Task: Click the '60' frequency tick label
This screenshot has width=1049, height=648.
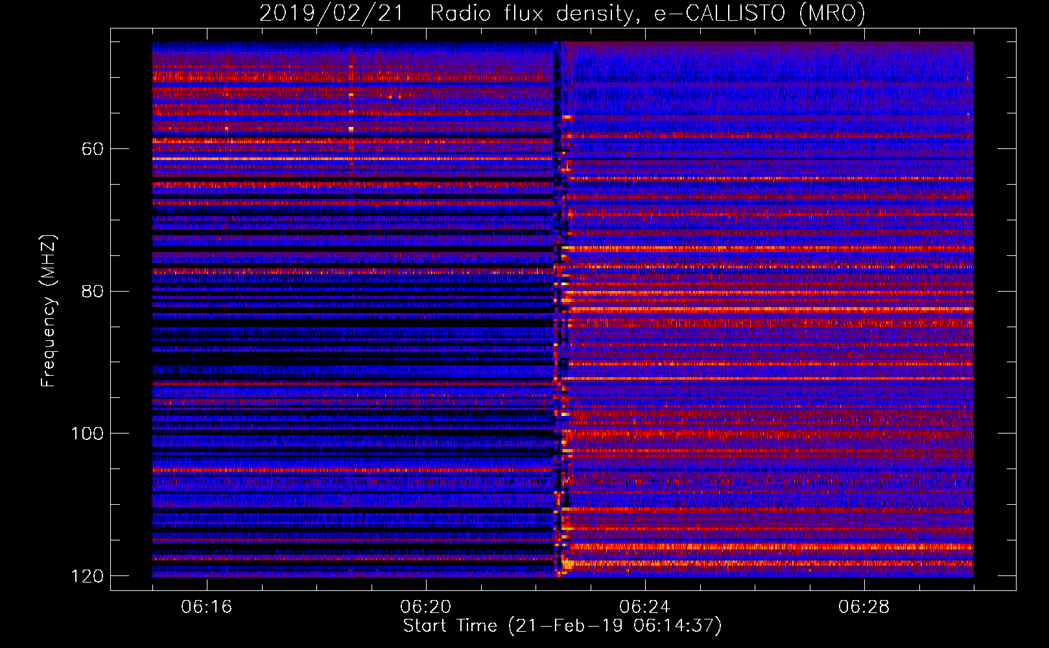Action: pos(93,149)
